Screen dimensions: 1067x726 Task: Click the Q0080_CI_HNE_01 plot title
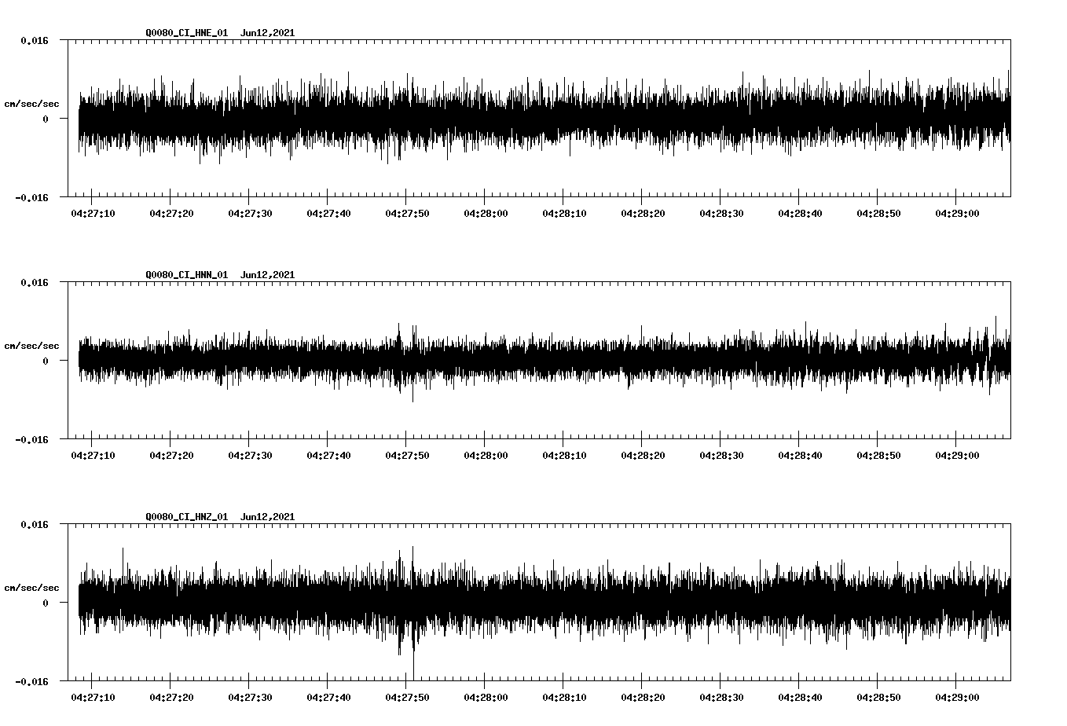tap(220, 32)
